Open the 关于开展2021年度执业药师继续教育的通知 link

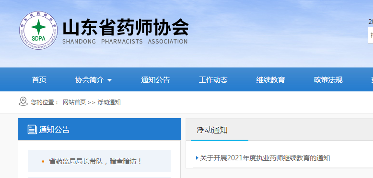[x=265, y=158]
